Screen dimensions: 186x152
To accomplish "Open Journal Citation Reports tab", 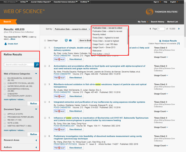I will click(x=41, y=2).
